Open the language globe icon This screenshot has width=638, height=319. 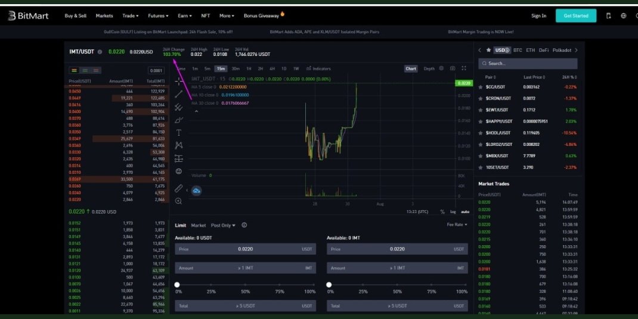(623, 16)
